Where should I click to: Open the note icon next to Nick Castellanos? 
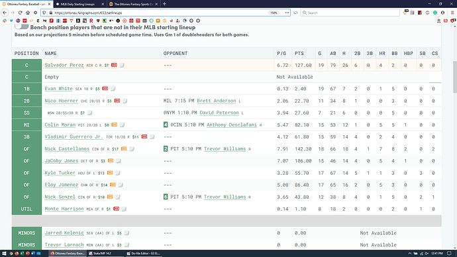(x=132, y=149)
